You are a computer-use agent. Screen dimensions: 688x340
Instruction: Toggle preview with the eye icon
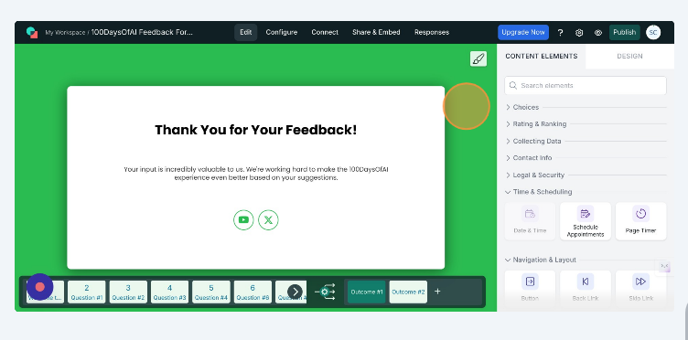[x=598, y=32]
